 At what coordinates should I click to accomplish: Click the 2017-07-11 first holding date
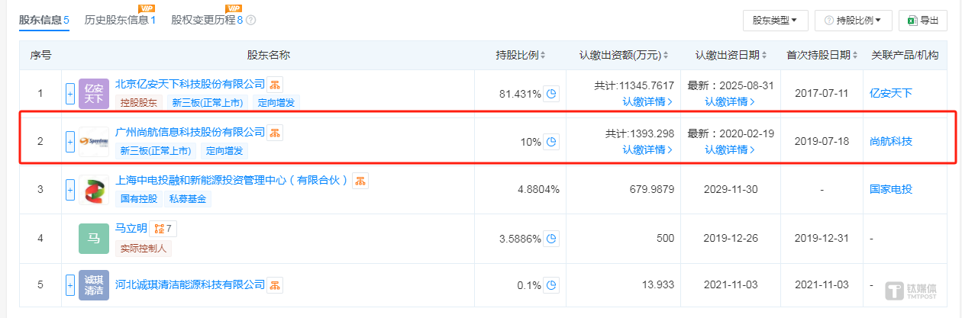tap(822, 94)
